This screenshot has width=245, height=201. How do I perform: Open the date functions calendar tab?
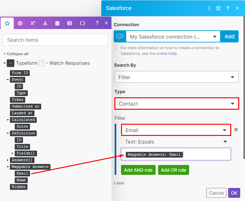[57, 23]
